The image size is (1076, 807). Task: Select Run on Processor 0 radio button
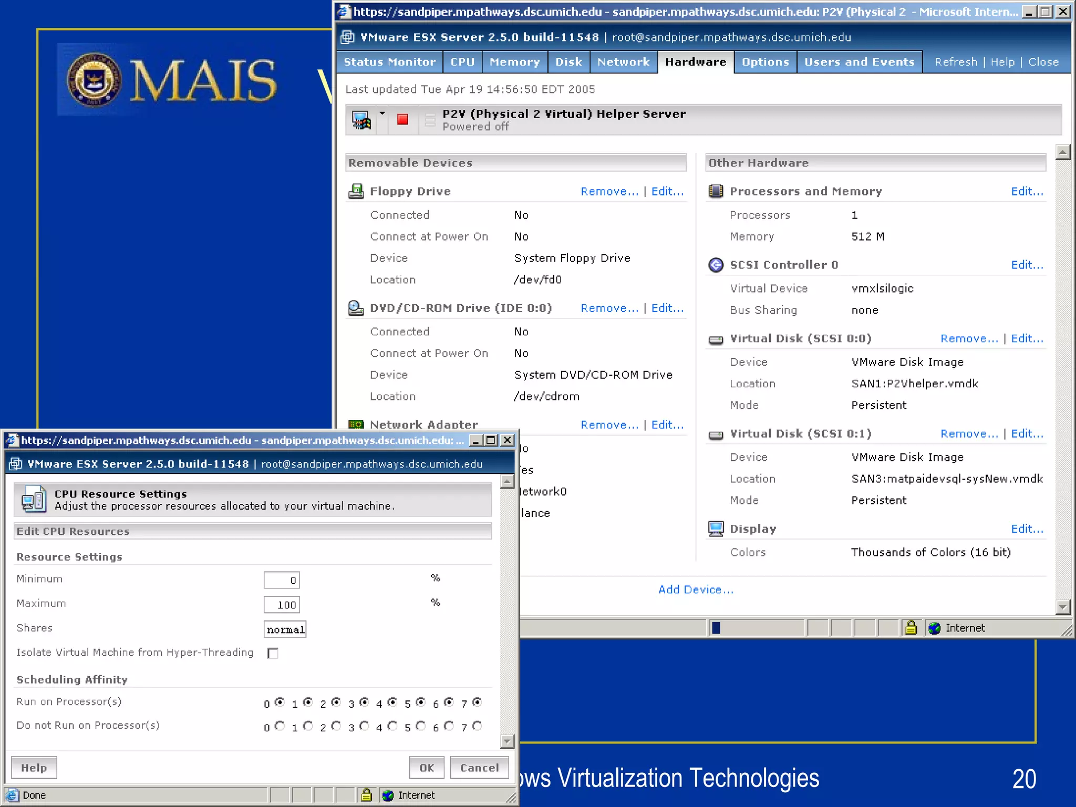click(x=280, y=702)
